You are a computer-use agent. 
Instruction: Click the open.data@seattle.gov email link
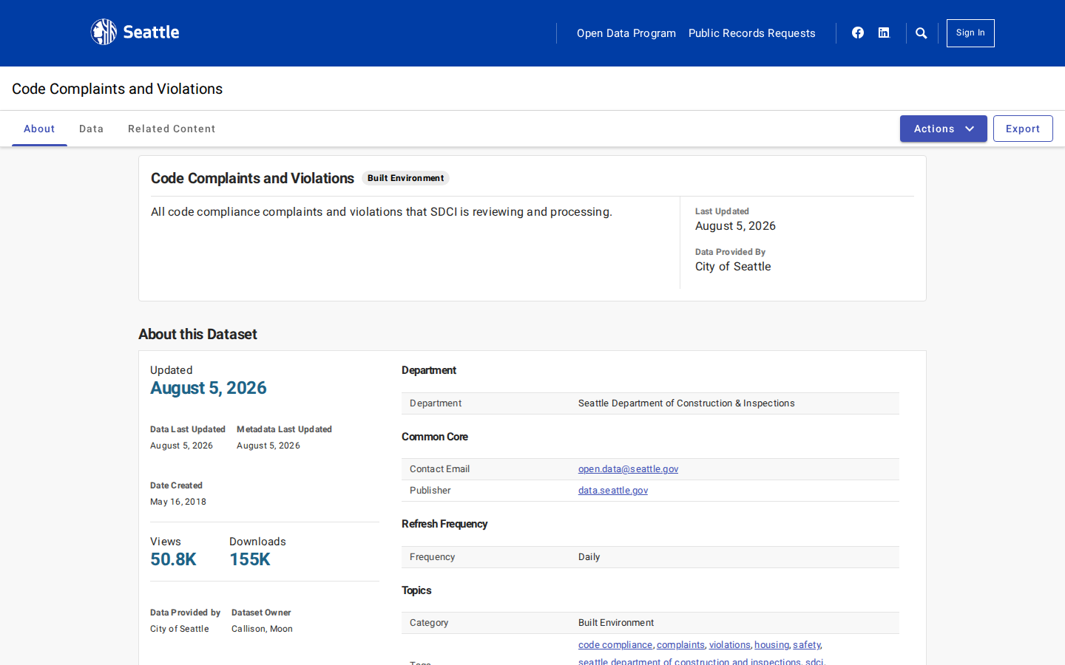pyautogui.click(x=628, y=469)
